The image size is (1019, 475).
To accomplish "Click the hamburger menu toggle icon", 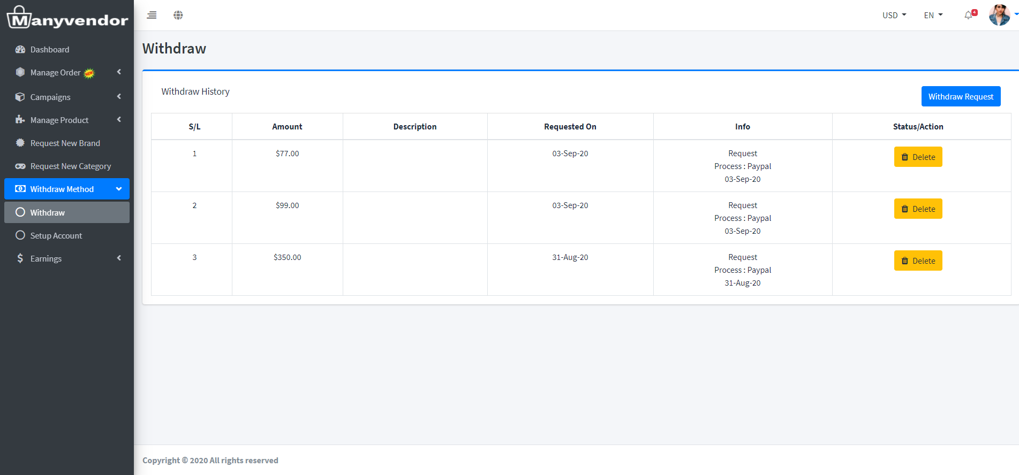I will tap(152, 15).
